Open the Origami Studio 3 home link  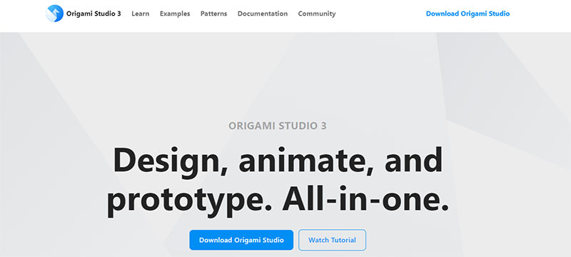tap(94, 14)
